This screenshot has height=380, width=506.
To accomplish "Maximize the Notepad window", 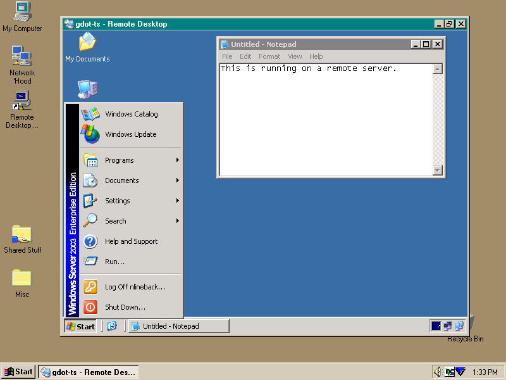I will 426,44.
